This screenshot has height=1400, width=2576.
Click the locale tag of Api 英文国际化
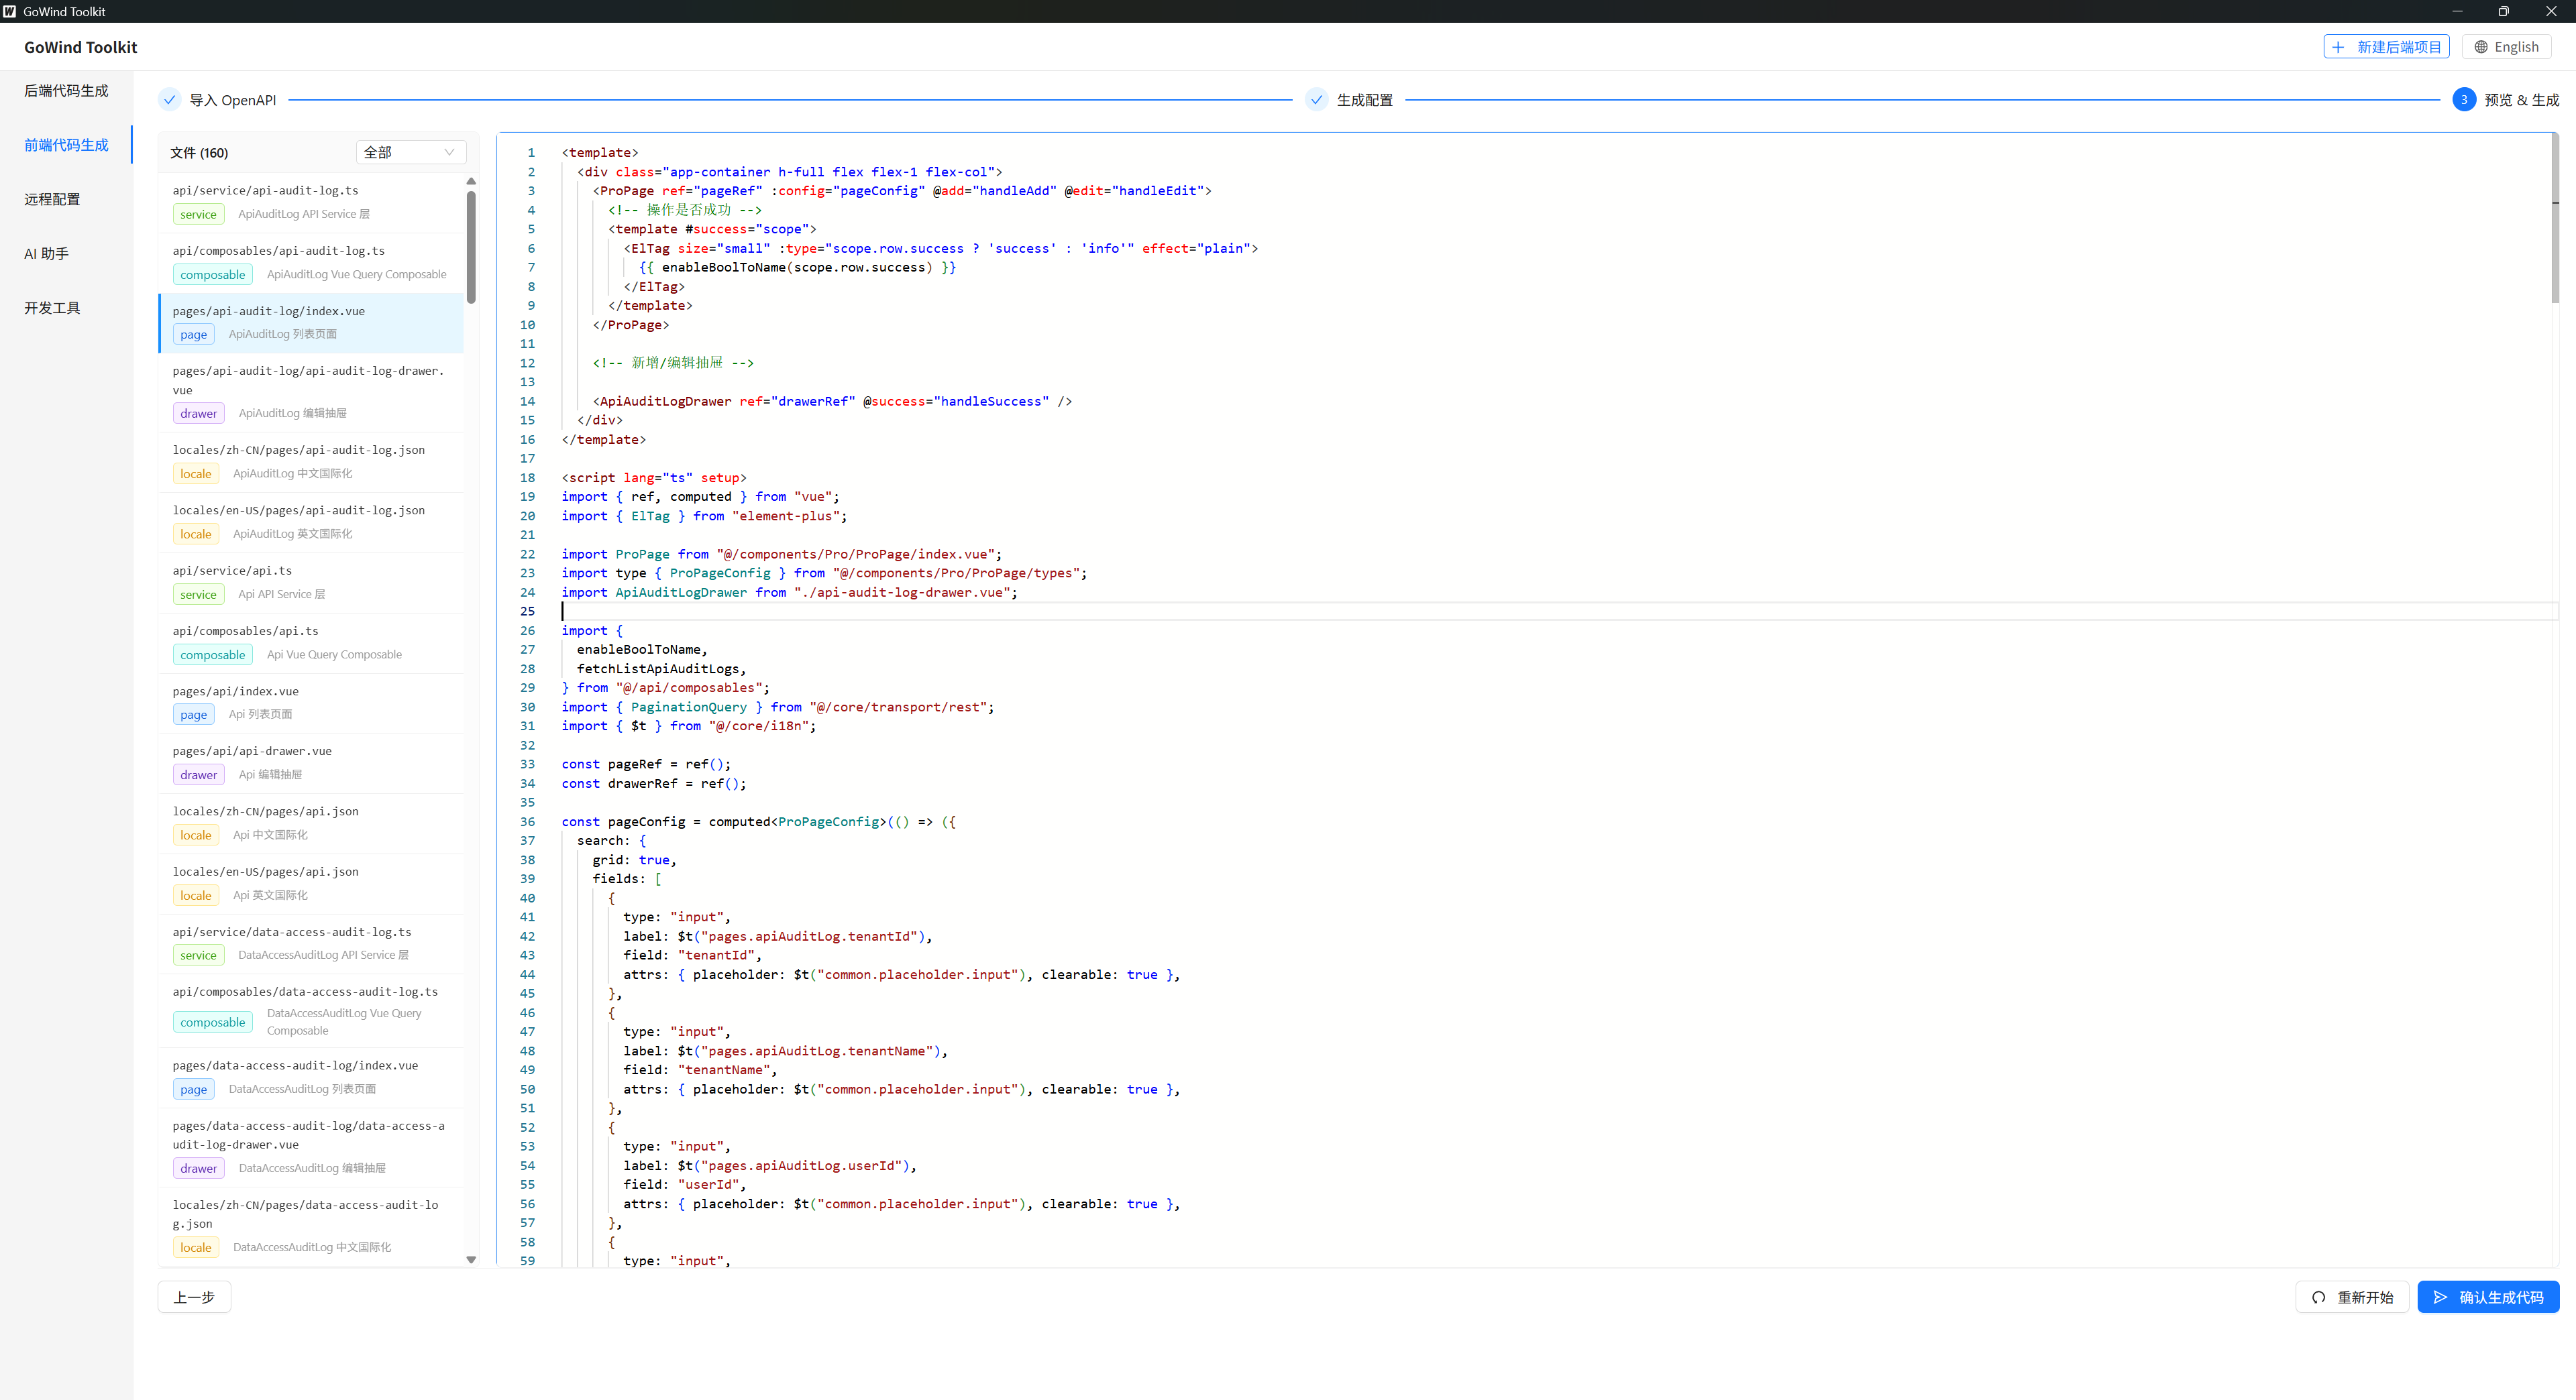(196, 895)
